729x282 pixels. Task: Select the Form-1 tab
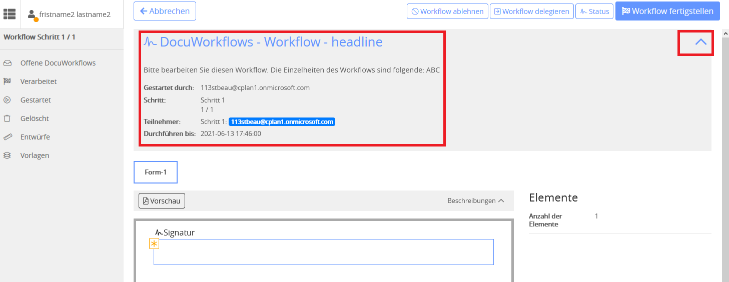(156, 172)
